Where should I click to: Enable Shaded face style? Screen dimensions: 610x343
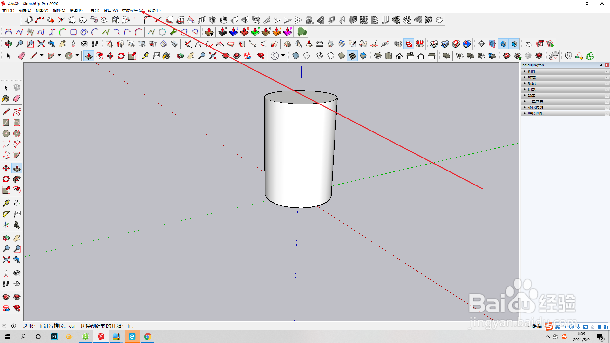point(342,56)
